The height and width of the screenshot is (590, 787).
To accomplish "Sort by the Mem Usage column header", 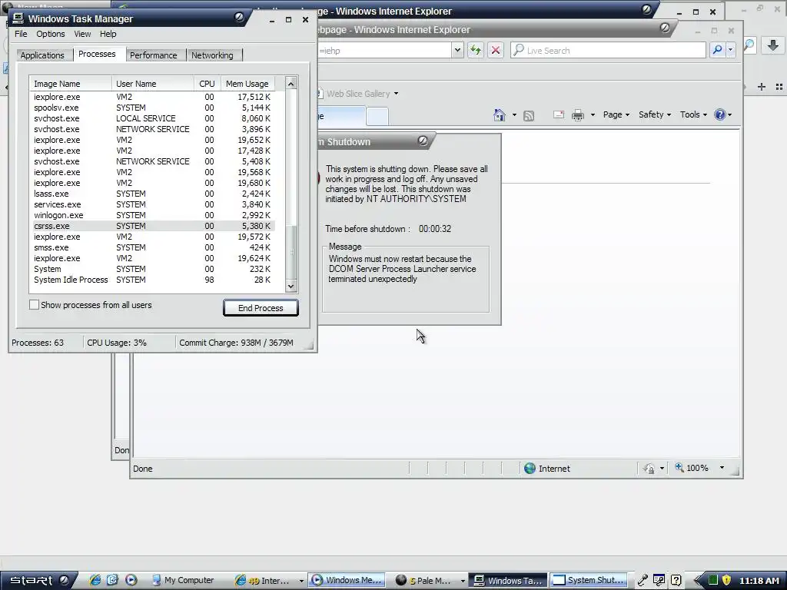I will (248, 84).
